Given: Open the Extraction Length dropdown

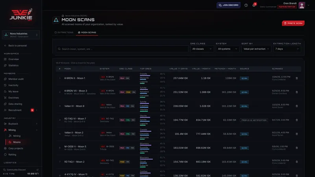Looking at the screenshot, I should click(x=287, y=49).
